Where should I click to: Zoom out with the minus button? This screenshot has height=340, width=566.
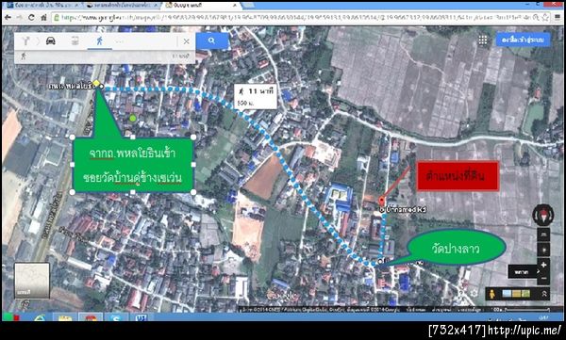543,278
